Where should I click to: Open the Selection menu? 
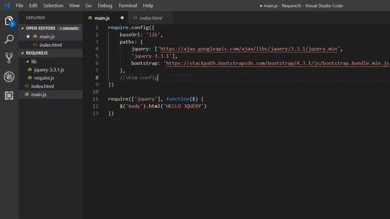pyautogui.click(x=53, y=5)
